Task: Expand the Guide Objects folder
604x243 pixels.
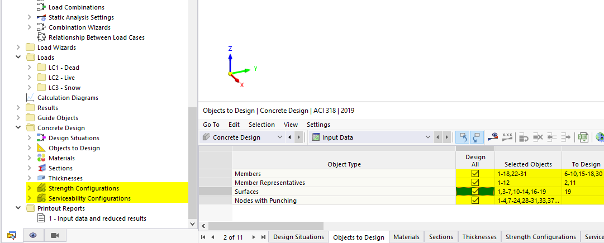Action: pyautogui.click(x=18, y=118)
